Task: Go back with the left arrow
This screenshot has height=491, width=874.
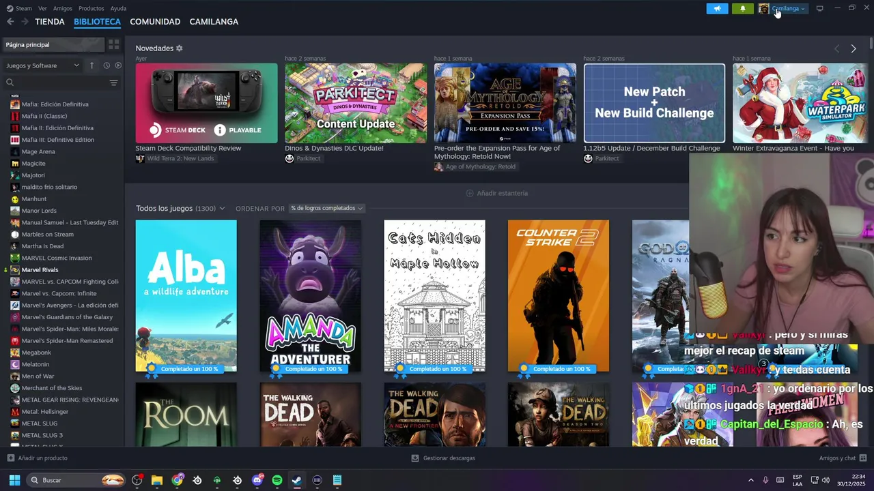Action: click(10, 22)
